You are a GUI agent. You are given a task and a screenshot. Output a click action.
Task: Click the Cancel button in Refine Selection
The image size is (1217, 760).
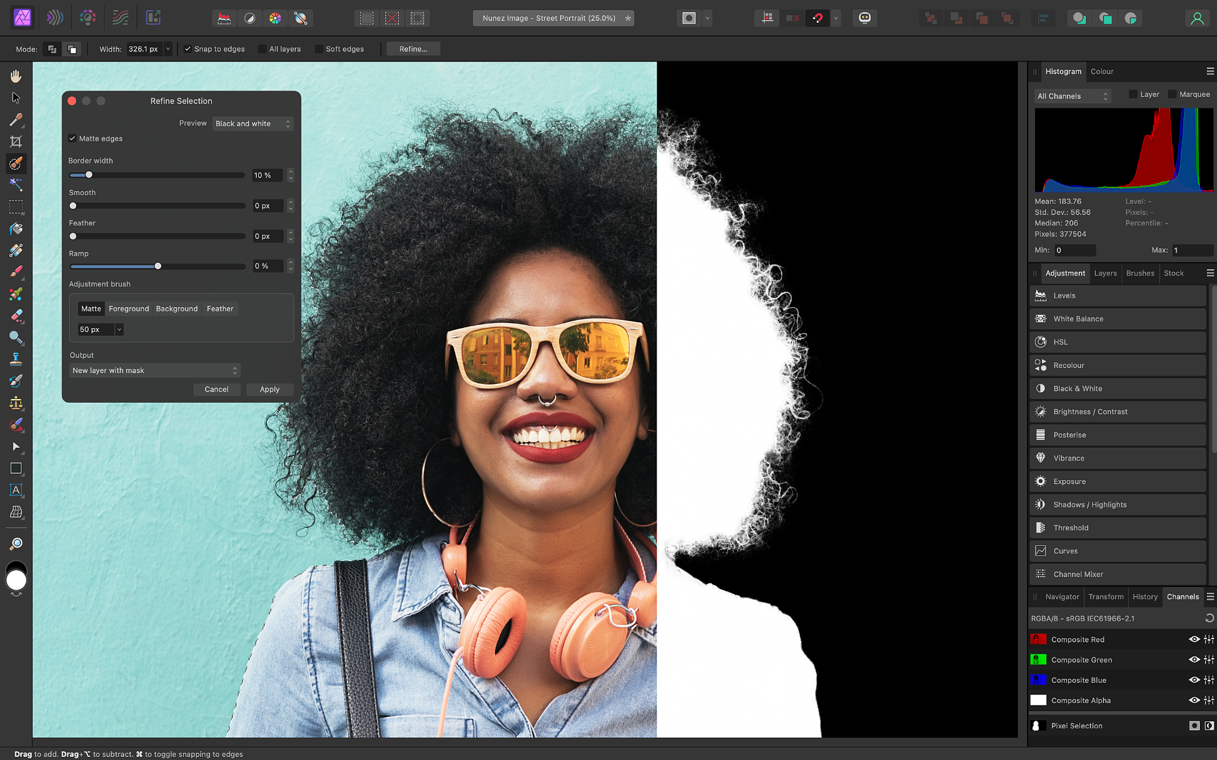pyautogui.click(x=216, y=389)
